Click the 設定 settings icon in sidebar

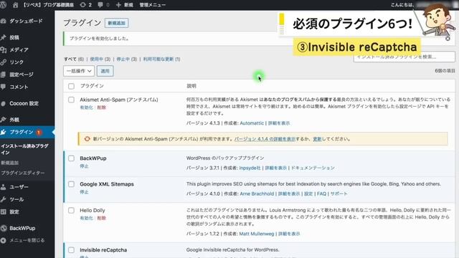(3, 212)
